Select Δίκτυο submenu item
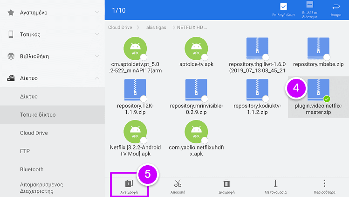The image size is (349, 197). tap(52, 96)
